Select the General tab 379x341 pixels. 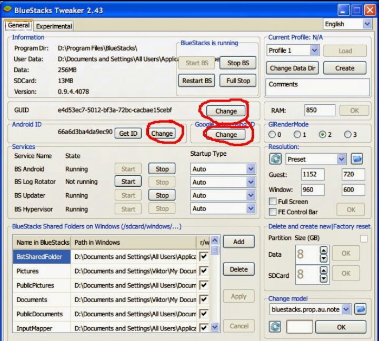point(18,26)
